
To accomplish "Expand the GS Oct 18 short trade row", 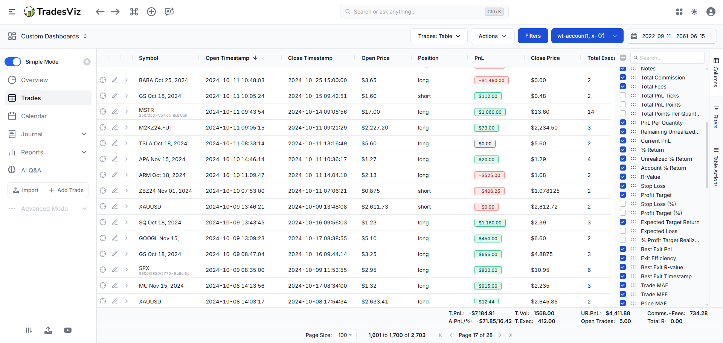I will (x=127, y=96).
